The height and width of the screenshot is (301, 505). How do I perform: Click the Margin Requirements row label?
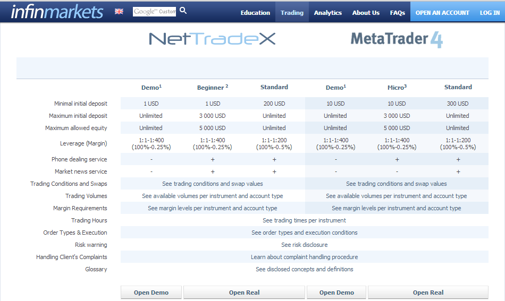(80, 208)
